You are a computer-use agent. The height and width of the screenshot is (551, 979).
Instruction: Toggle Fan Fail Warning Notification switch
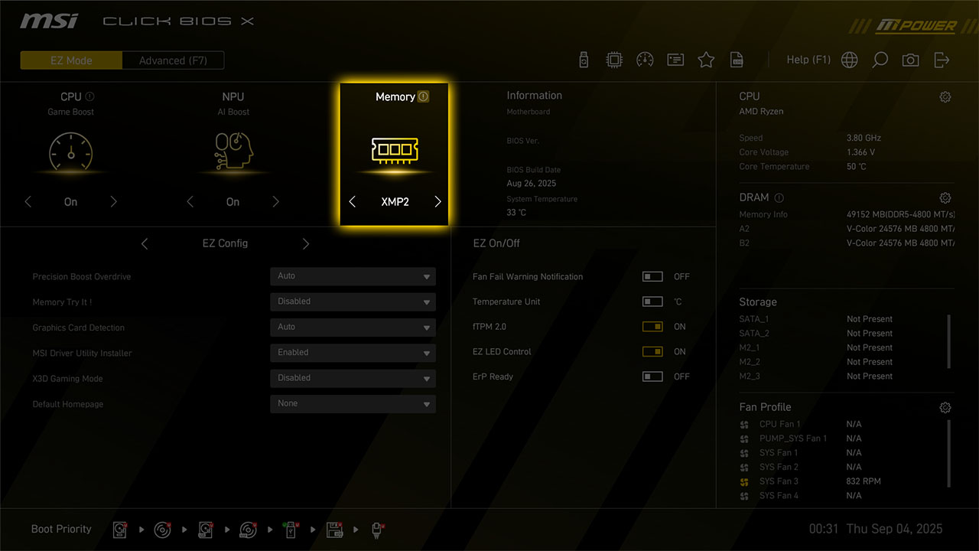pyautogui.click(x=652, y=277)
